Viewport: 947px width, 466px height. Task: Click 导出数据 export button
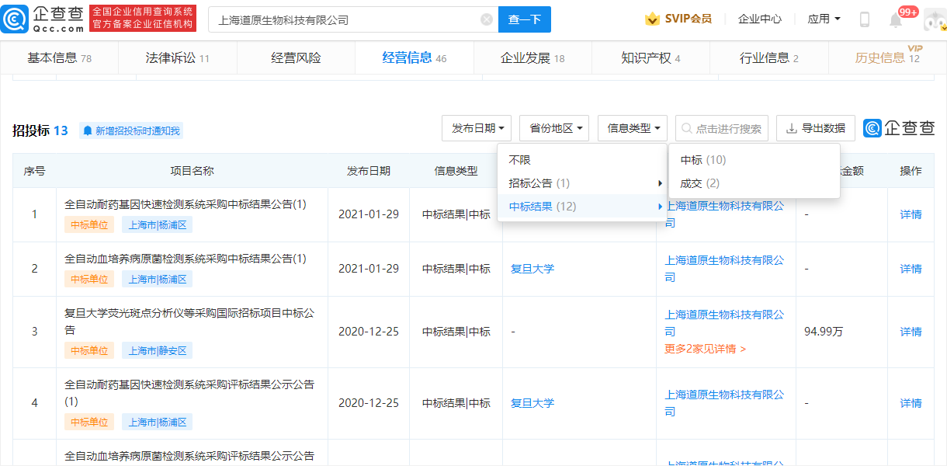(816, 128)
